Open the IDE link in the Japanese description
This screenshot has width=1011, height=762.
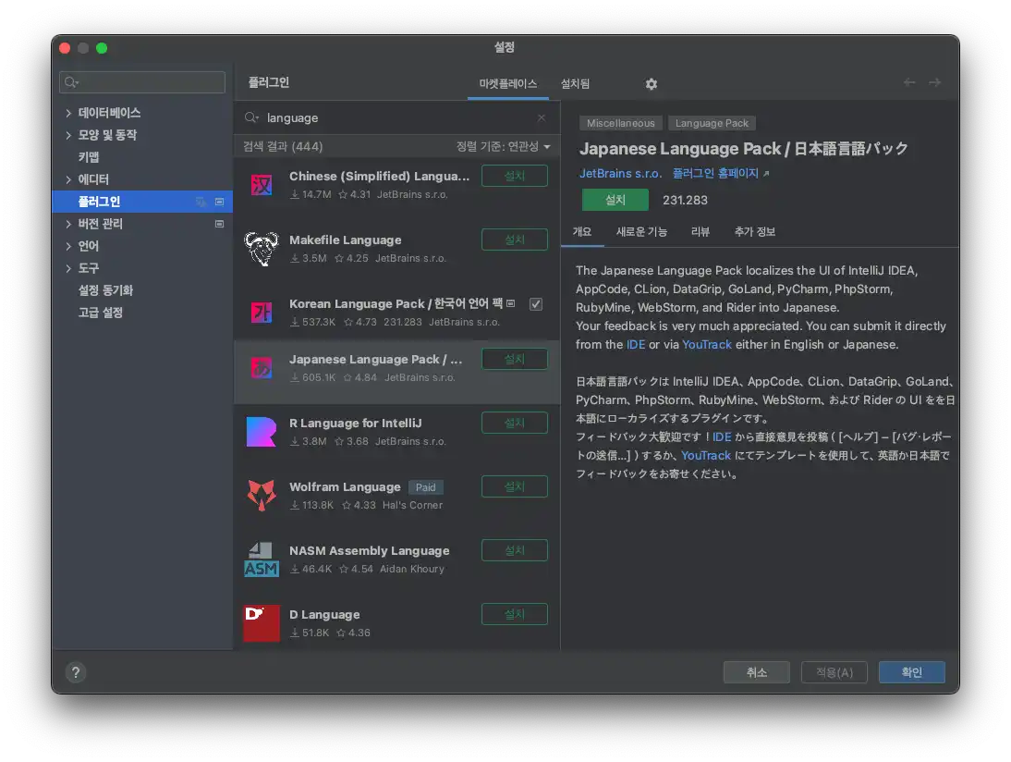coord(722,436)
